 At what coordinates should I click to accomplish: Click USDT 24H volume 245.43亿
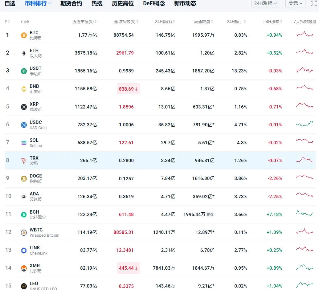pos(165,71)
